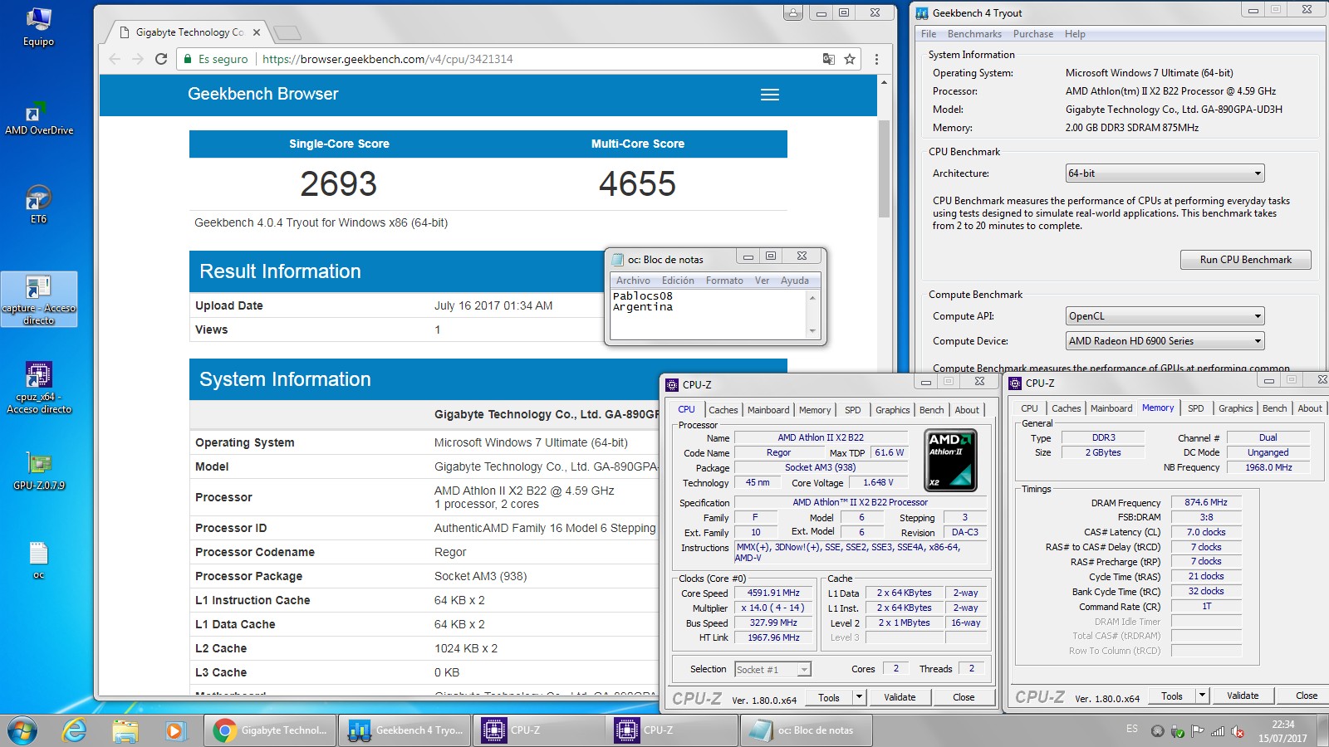Switch to SPD tab in left CPU-Z
Viewport: 1329px width, 747px height.
click(853, 410)
